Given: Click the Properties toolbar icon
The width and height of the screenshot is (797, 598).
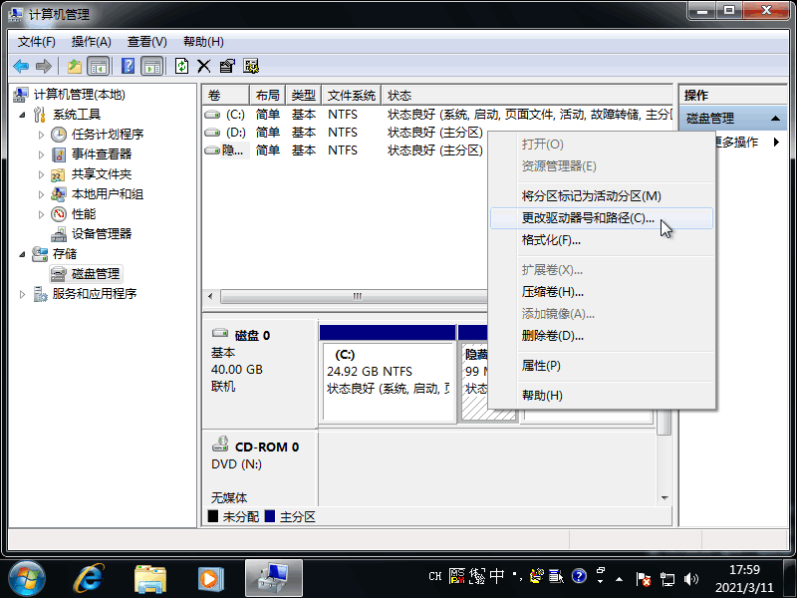Looking at the screenshot, I should click(227, 66).
